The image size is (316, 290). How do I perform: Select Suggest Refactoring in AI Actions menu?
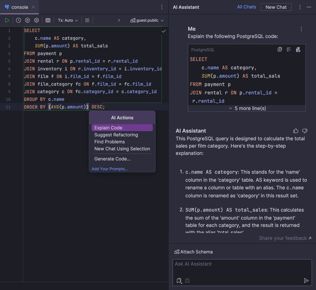point(116,135)
